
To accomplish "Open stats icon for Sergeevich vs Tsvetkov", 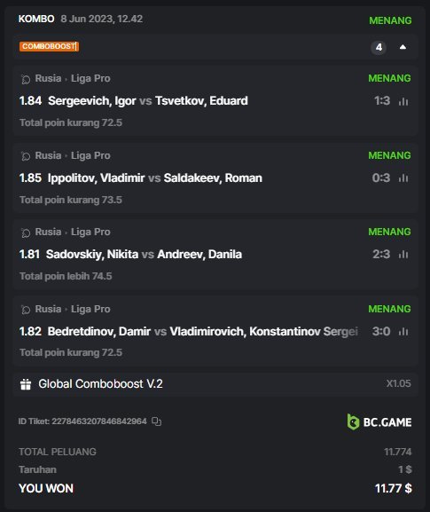I will pyautogui.click(x=403, y=101).
